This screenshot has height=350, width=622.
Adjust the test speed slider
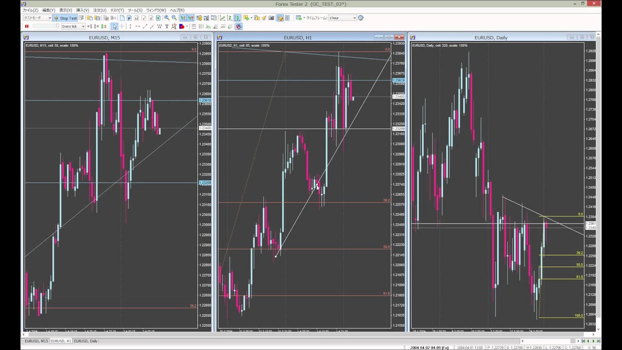point(46,26)
